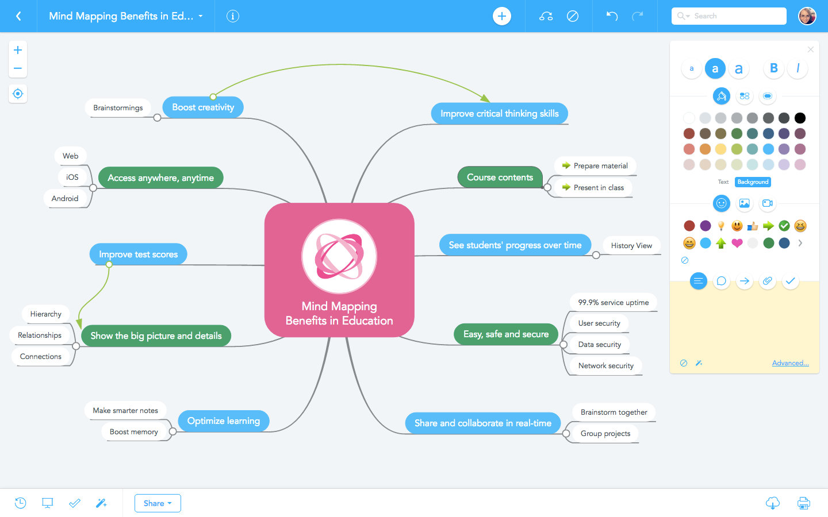Attach a file using the paperclip icon
This screenshot has height=517, width=828.
pos(768,281)
